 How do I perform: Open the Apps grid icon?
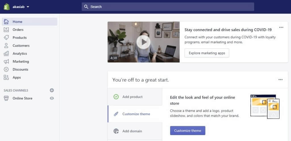(6, 77)
